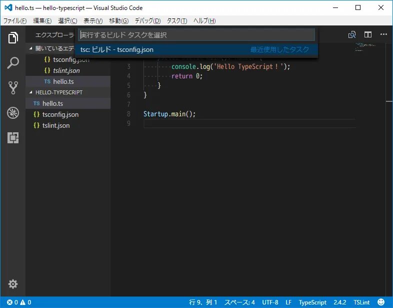Click the VS Code logo in title bar
This screenshot has height=308, width=393.
pos(8,8)
